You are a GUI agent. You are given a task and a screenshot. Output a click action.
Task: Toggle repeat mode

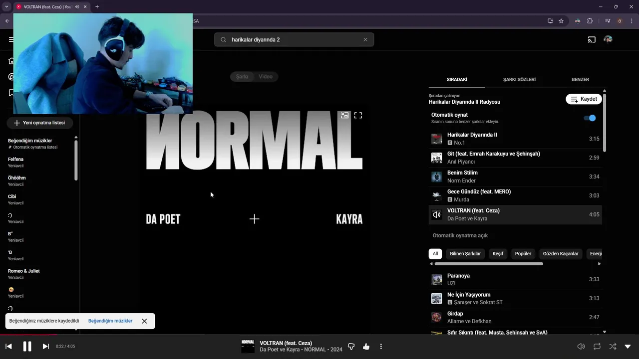597,346
